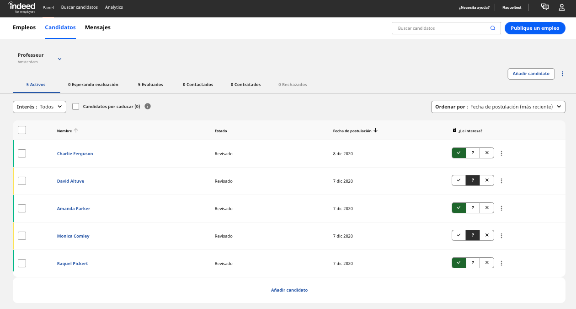Open the overflow menu for Raquel Pickert
The image size is (576, 309).
(501, 263)
